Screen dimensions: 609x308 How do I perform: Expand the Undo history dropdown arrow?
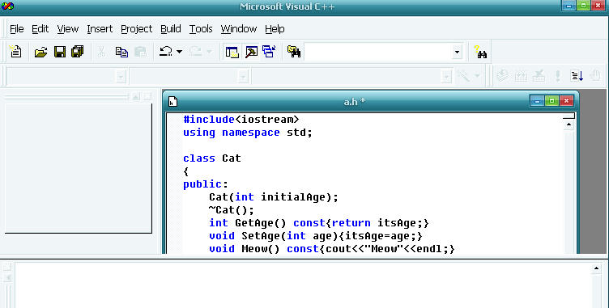tap(180, 52)
